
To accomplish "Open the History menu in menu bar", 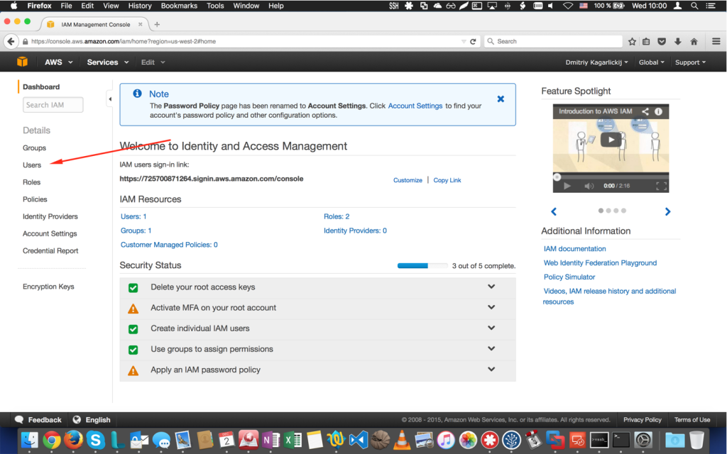I will [x=140, y=6].
